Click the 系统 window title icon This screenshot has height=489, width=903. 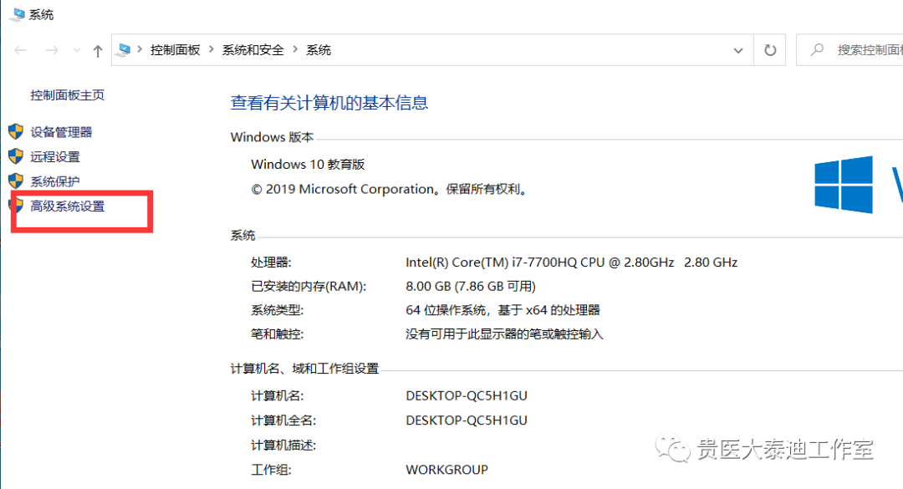18,14
